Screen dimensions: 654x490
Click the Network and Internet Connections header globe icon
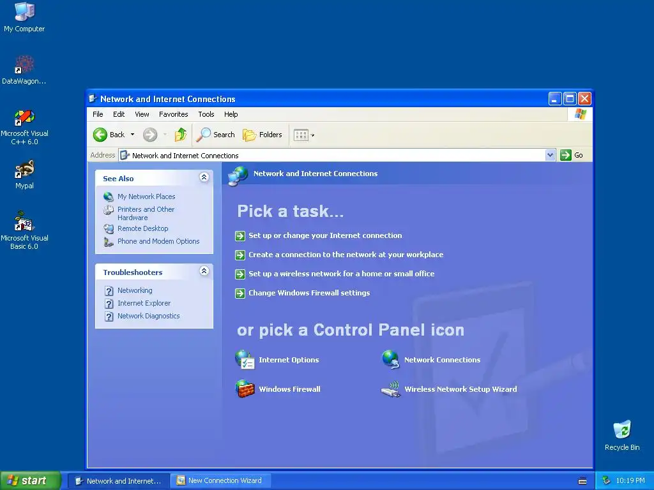pyautogui.click(x=238, y=176)
